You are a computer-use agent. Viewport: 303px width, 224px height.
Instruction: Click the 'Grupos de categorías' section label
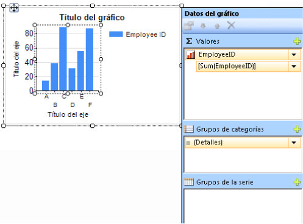tap(230, 129)
